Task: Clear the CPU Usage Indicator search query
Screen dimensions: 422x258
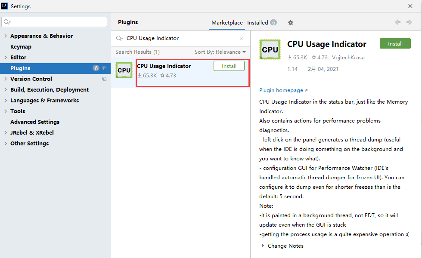Action: click(242, 38)
